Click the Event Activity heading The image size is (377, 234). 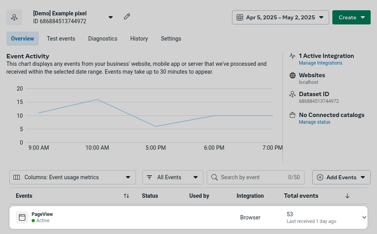click(x=28, y=56)
